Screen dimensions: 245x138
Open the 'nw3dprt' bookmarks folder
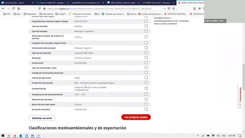coord(60,14)
